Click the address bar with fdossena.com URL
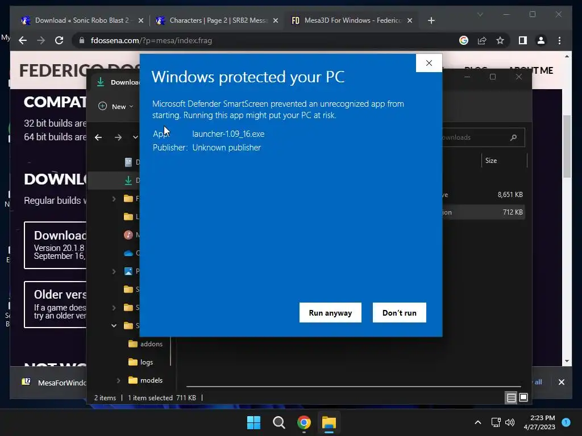 [267, 40]
